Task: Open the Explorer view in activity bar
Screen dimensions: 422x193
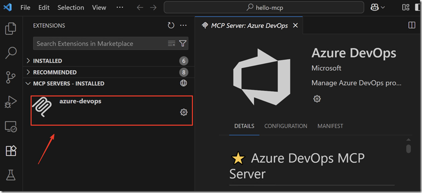Action: 11,29
